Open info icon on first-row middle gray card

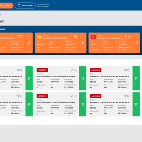[x=75, y=70]
